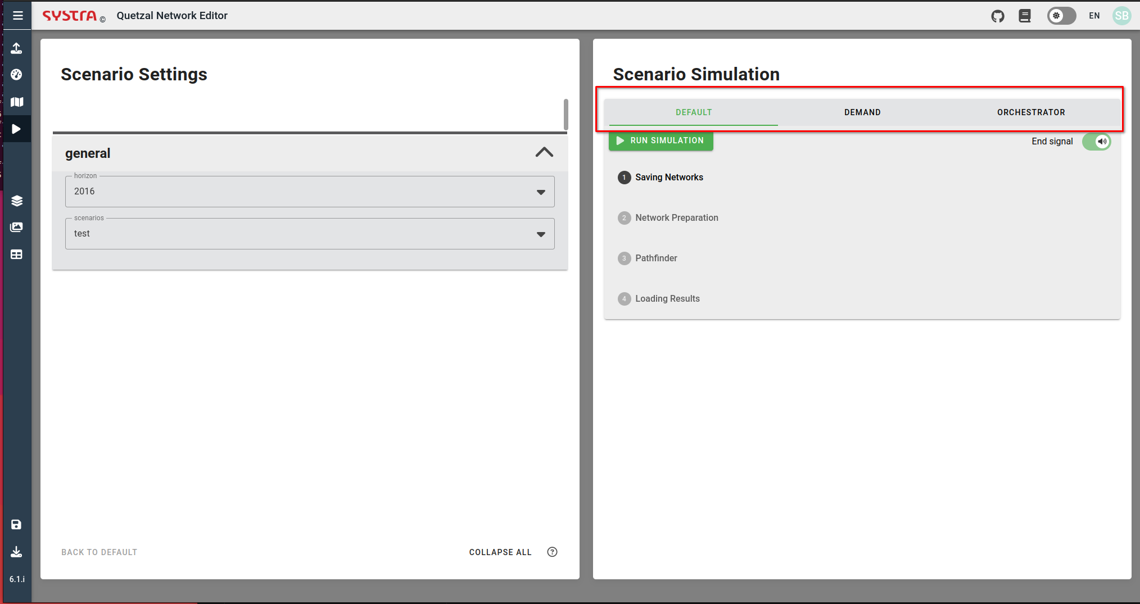
Task: Change language via EN button
Action: tap(1094, 16)
